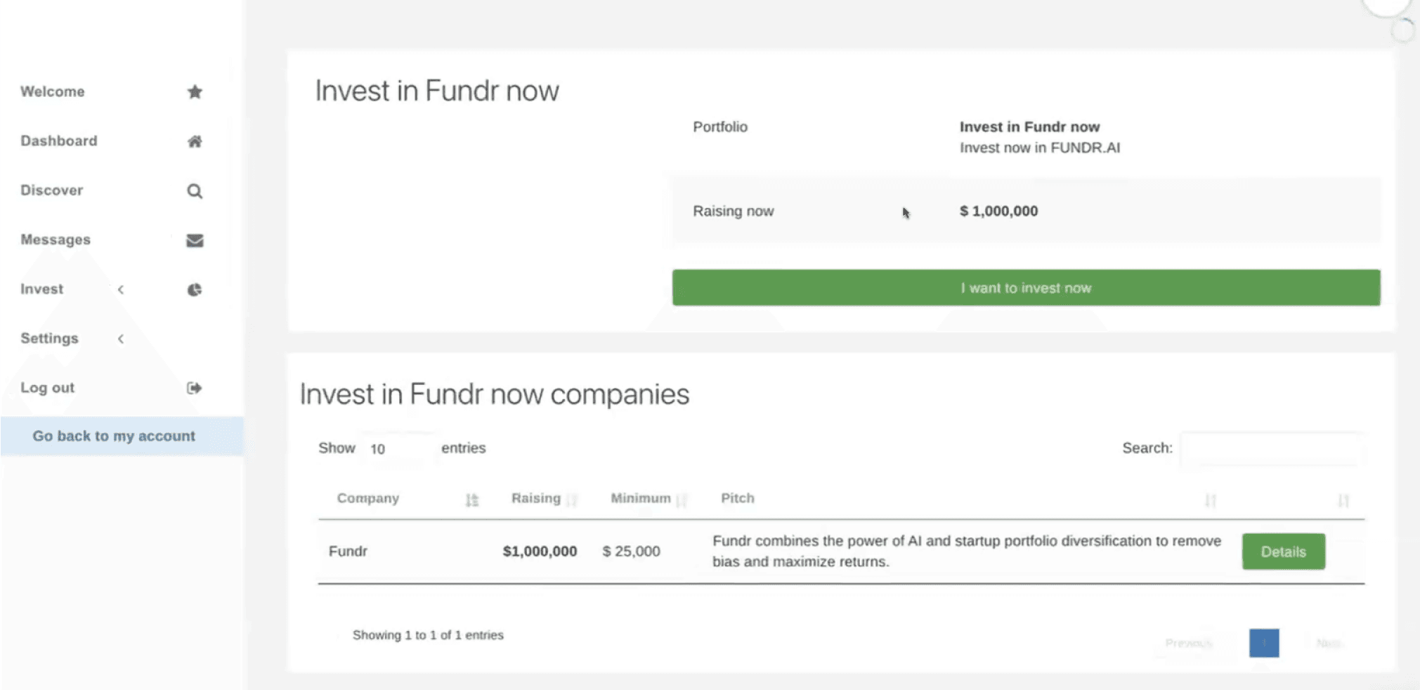The height and width of the screenshot is (690, 1420).
Task: Open Dashboard from the sidebar menu
Action: [x=59, y=141]
